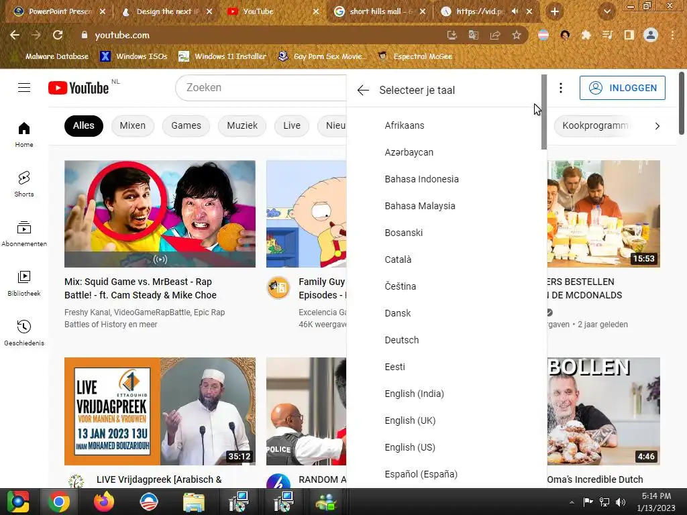Mute the audio-playing vid tab
This screenshot has width=687, height=515.
515,11
